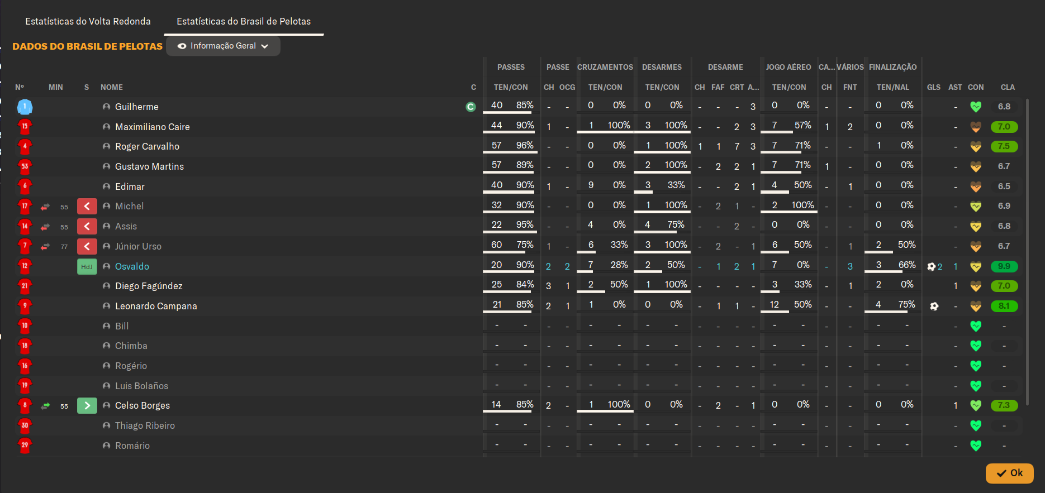1045x493 pixels.
Task: Click the swap arrows icon in Celso Borges' row
Action: pyautogui.click(x=45, y=406)
